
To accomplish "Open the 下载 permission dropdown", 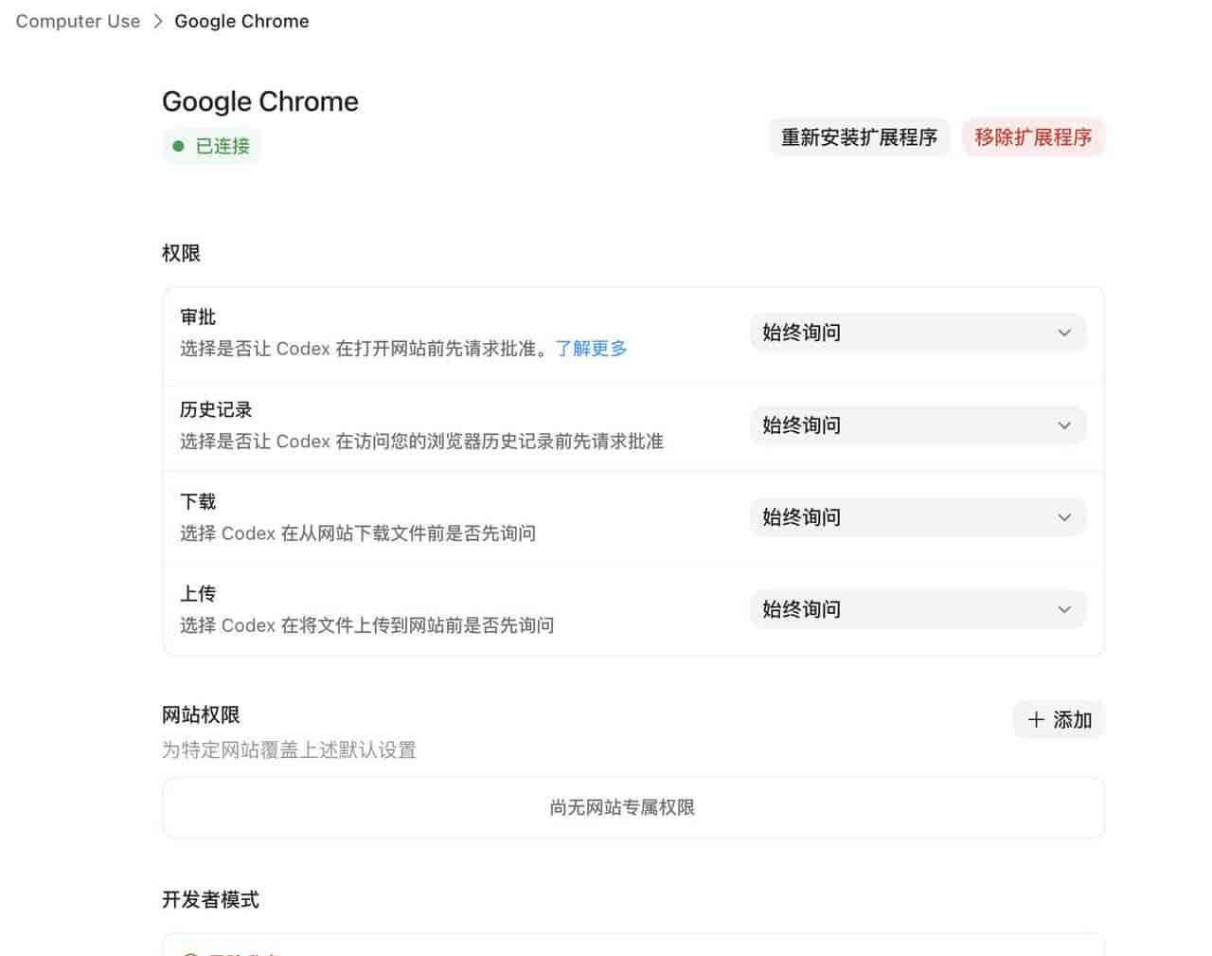I will (918, 517).
